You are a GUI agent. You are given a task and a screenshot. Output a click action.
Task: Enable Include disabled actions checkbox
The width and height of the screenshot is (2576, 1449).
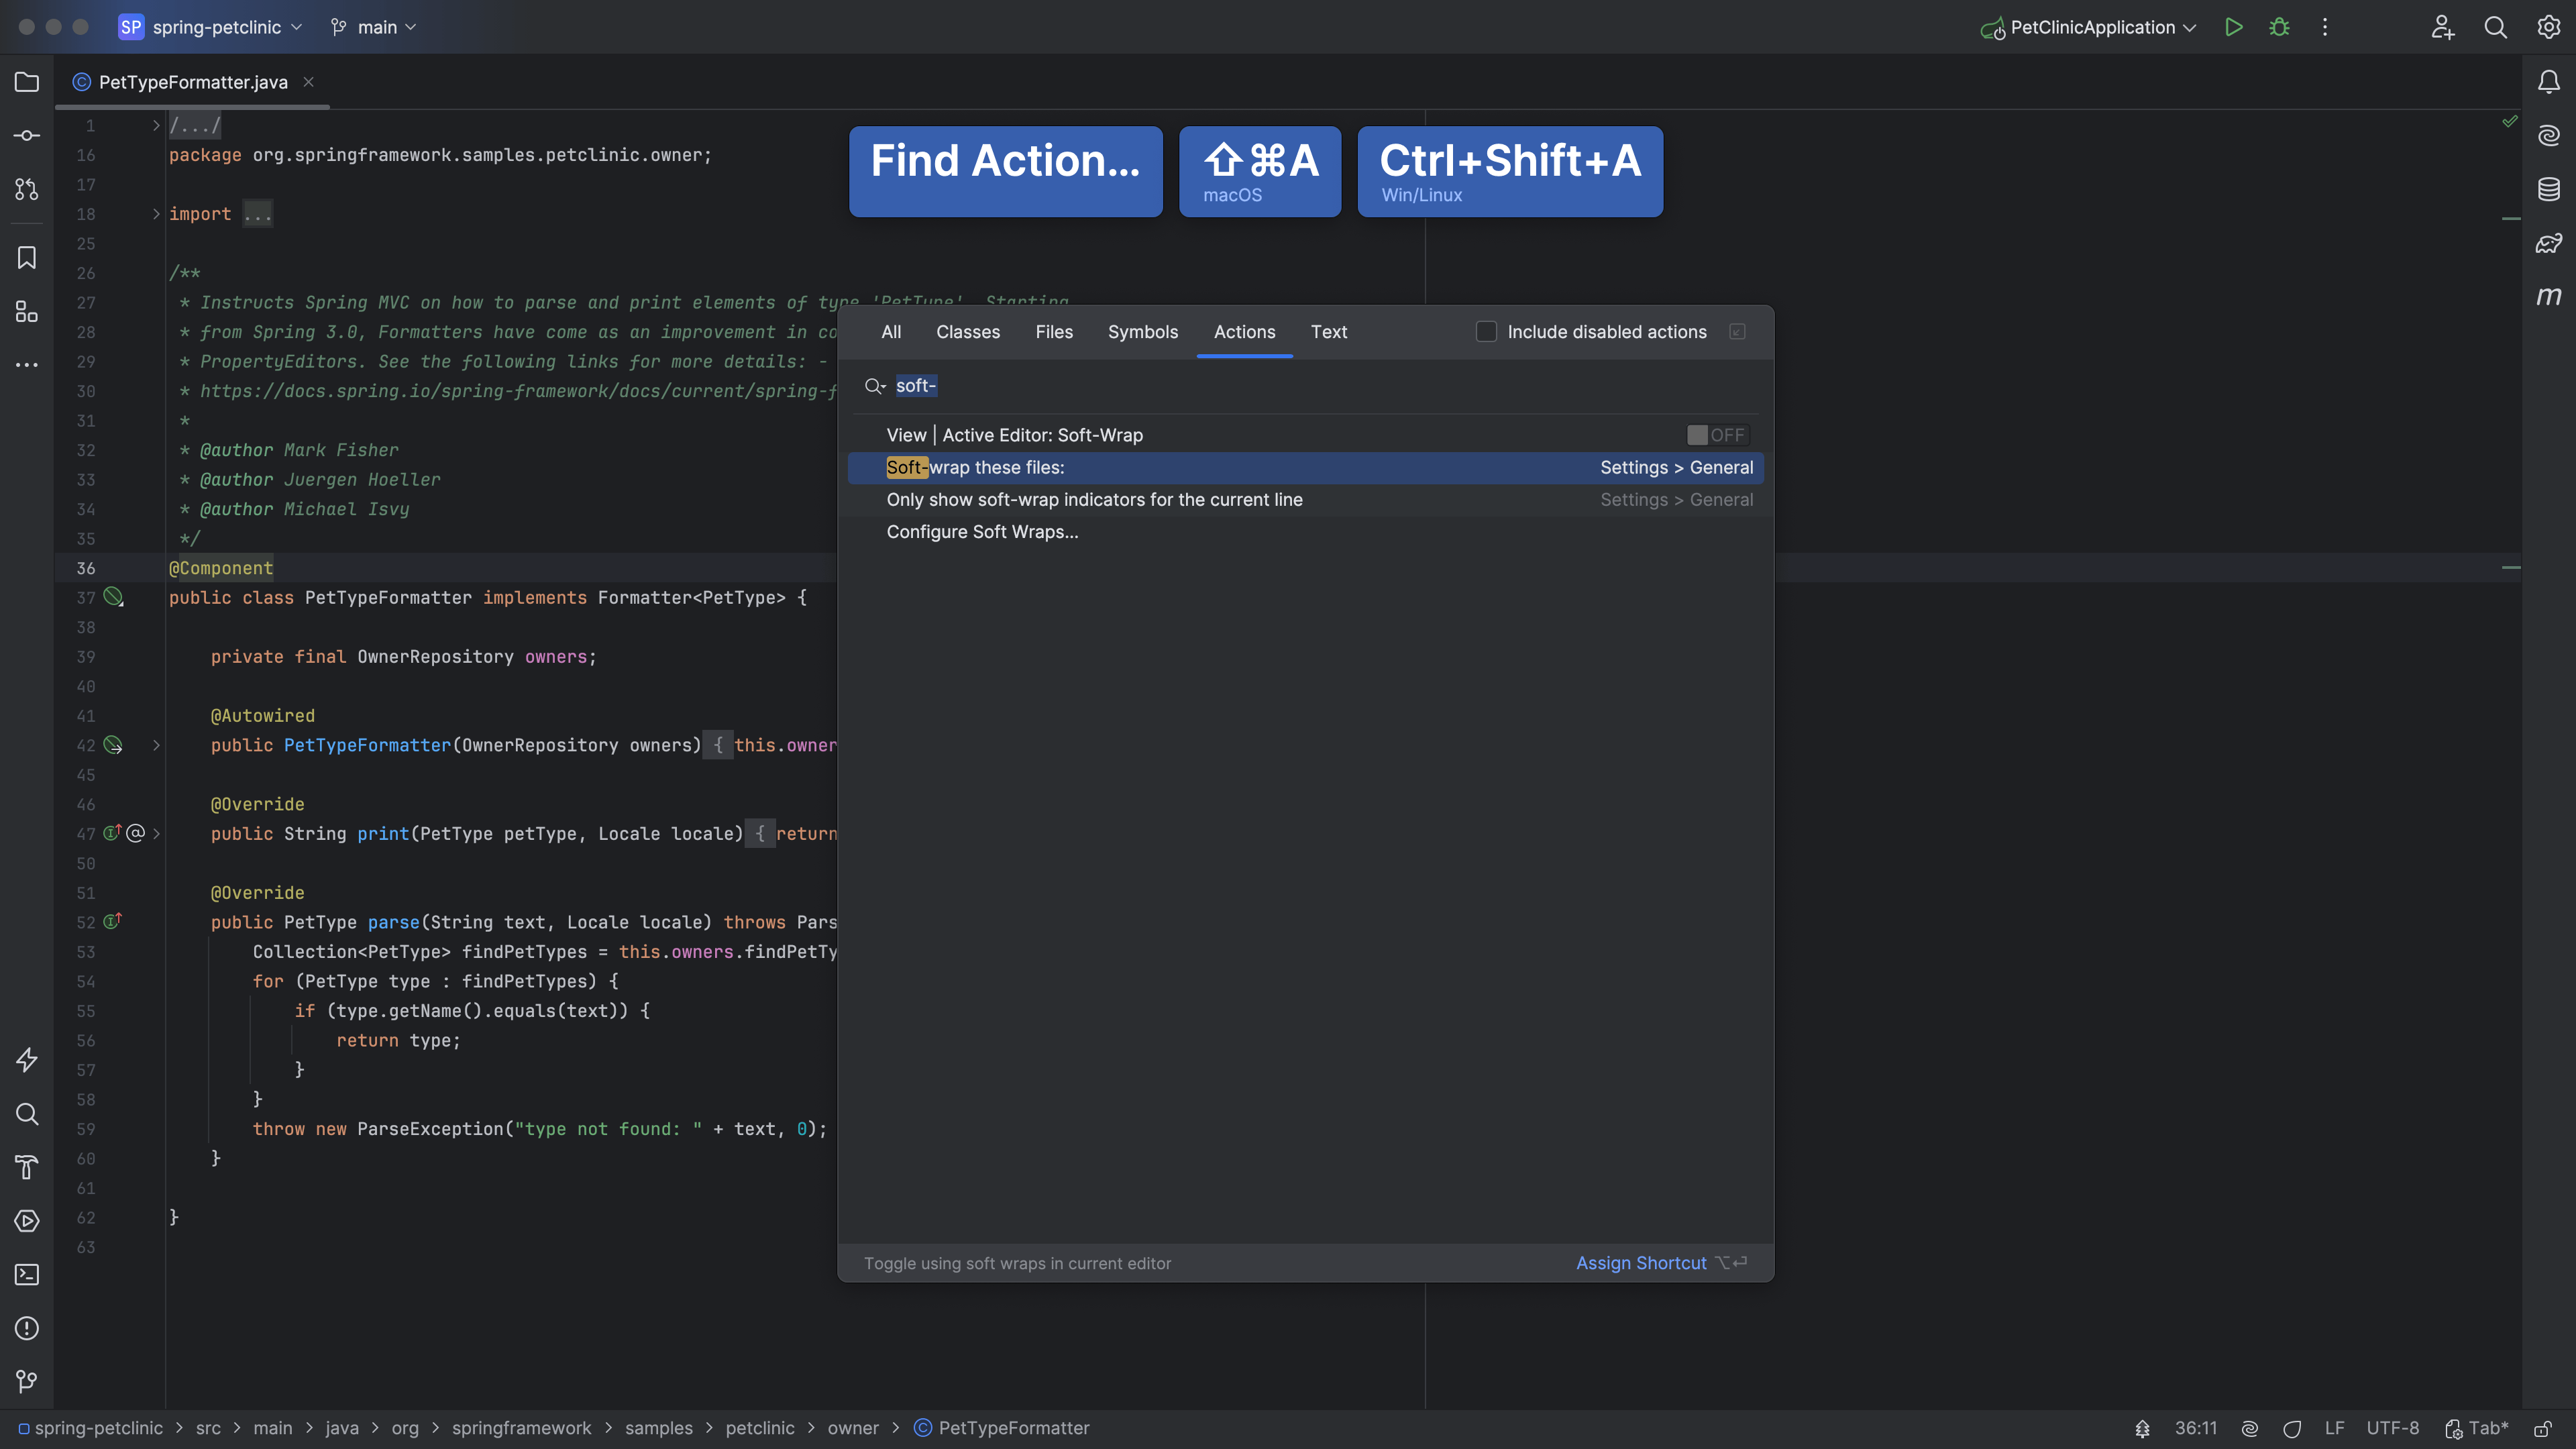click(x=1486, y=332)
